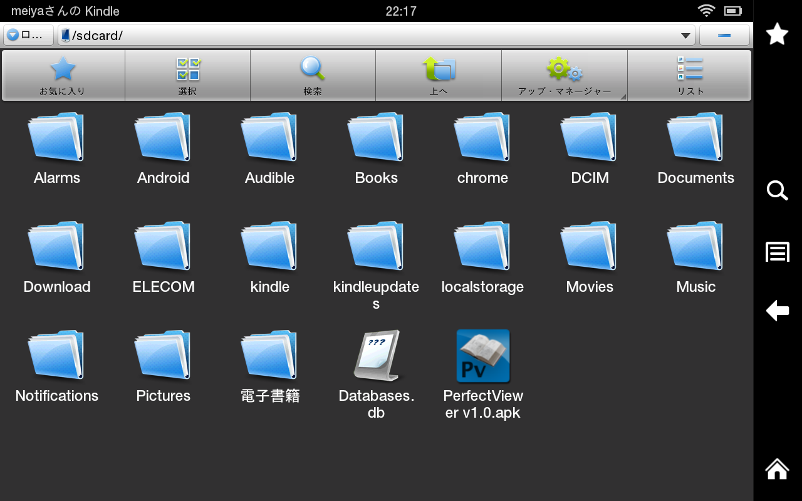This screenshot has height=501, width=802.
Task: Activate the 選択 multi-select toolbar button
Action: pos(187,75)
